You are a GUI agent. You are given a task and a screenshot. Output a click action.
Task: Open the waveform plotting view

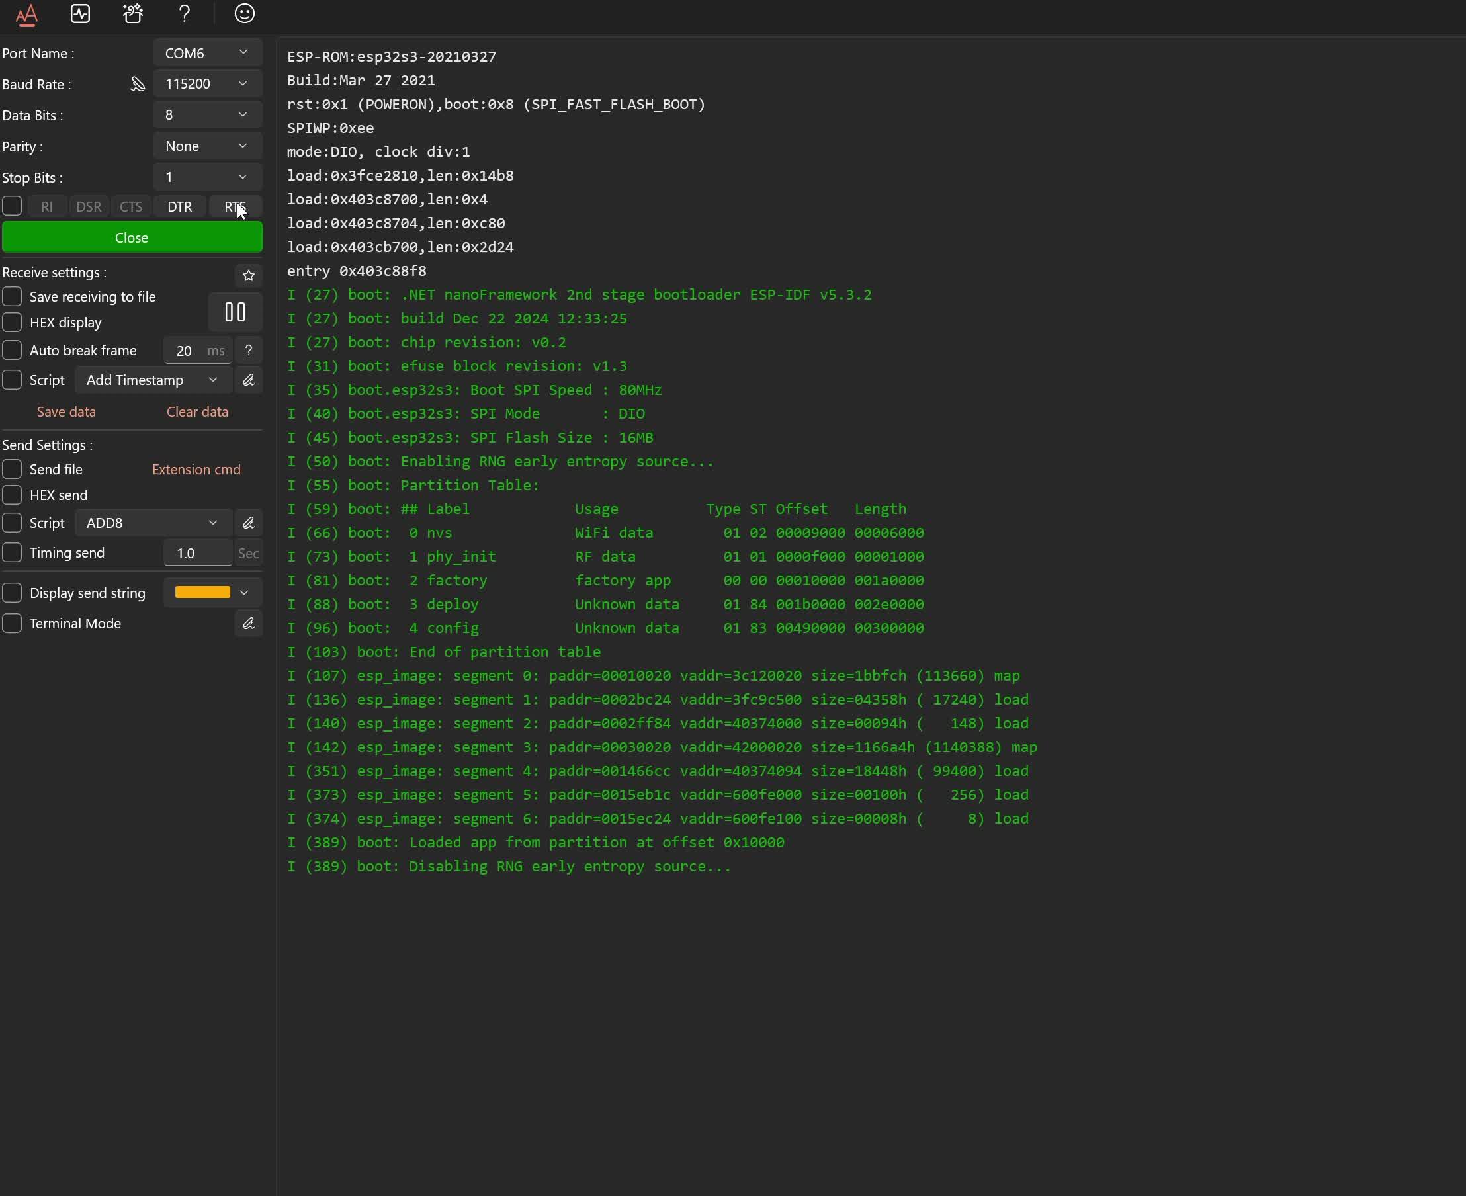[x=80, y=14]
